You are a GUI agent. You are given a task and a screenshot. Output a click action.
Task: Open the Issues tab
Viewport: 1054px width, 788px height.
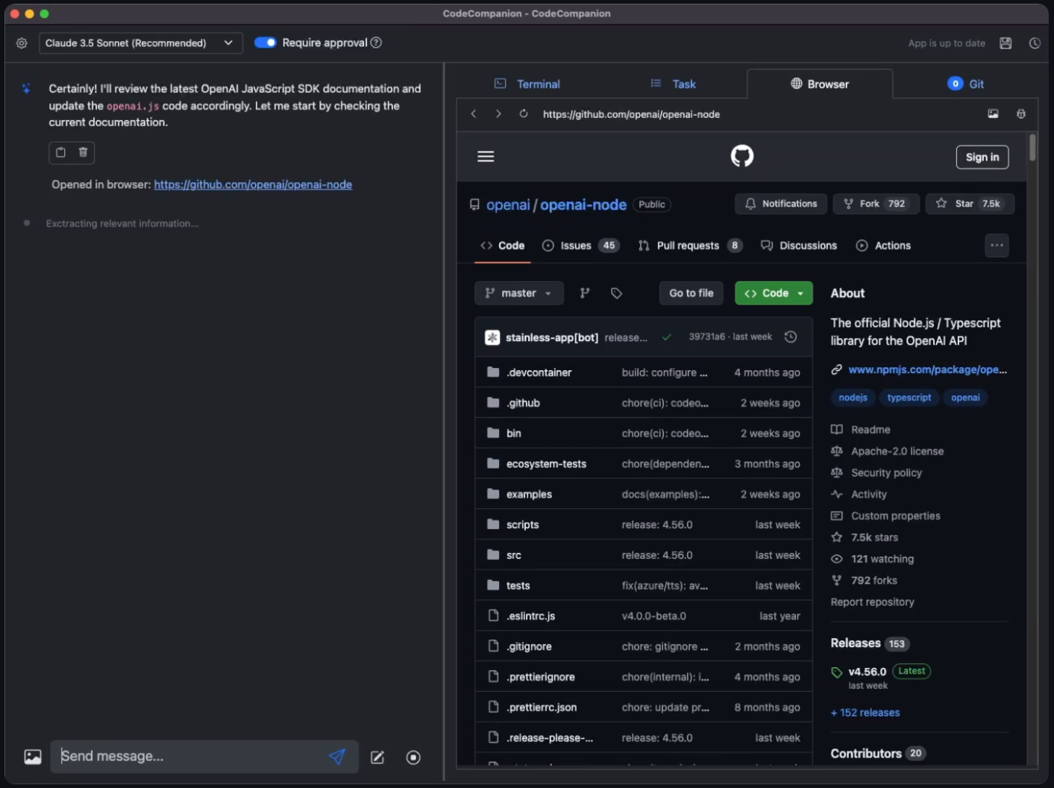tap(580, 246)
